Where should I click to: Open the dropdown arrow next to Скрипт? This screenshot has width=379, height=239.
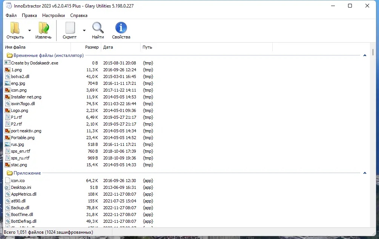84,31
